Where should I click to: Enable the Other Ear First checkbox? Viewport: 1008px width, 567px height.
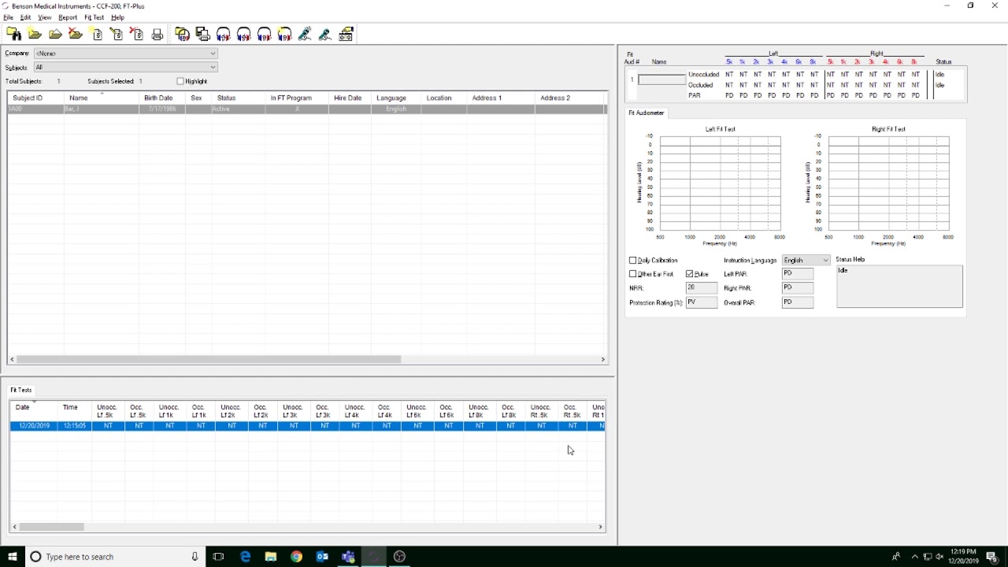click(x=633, y=274)
